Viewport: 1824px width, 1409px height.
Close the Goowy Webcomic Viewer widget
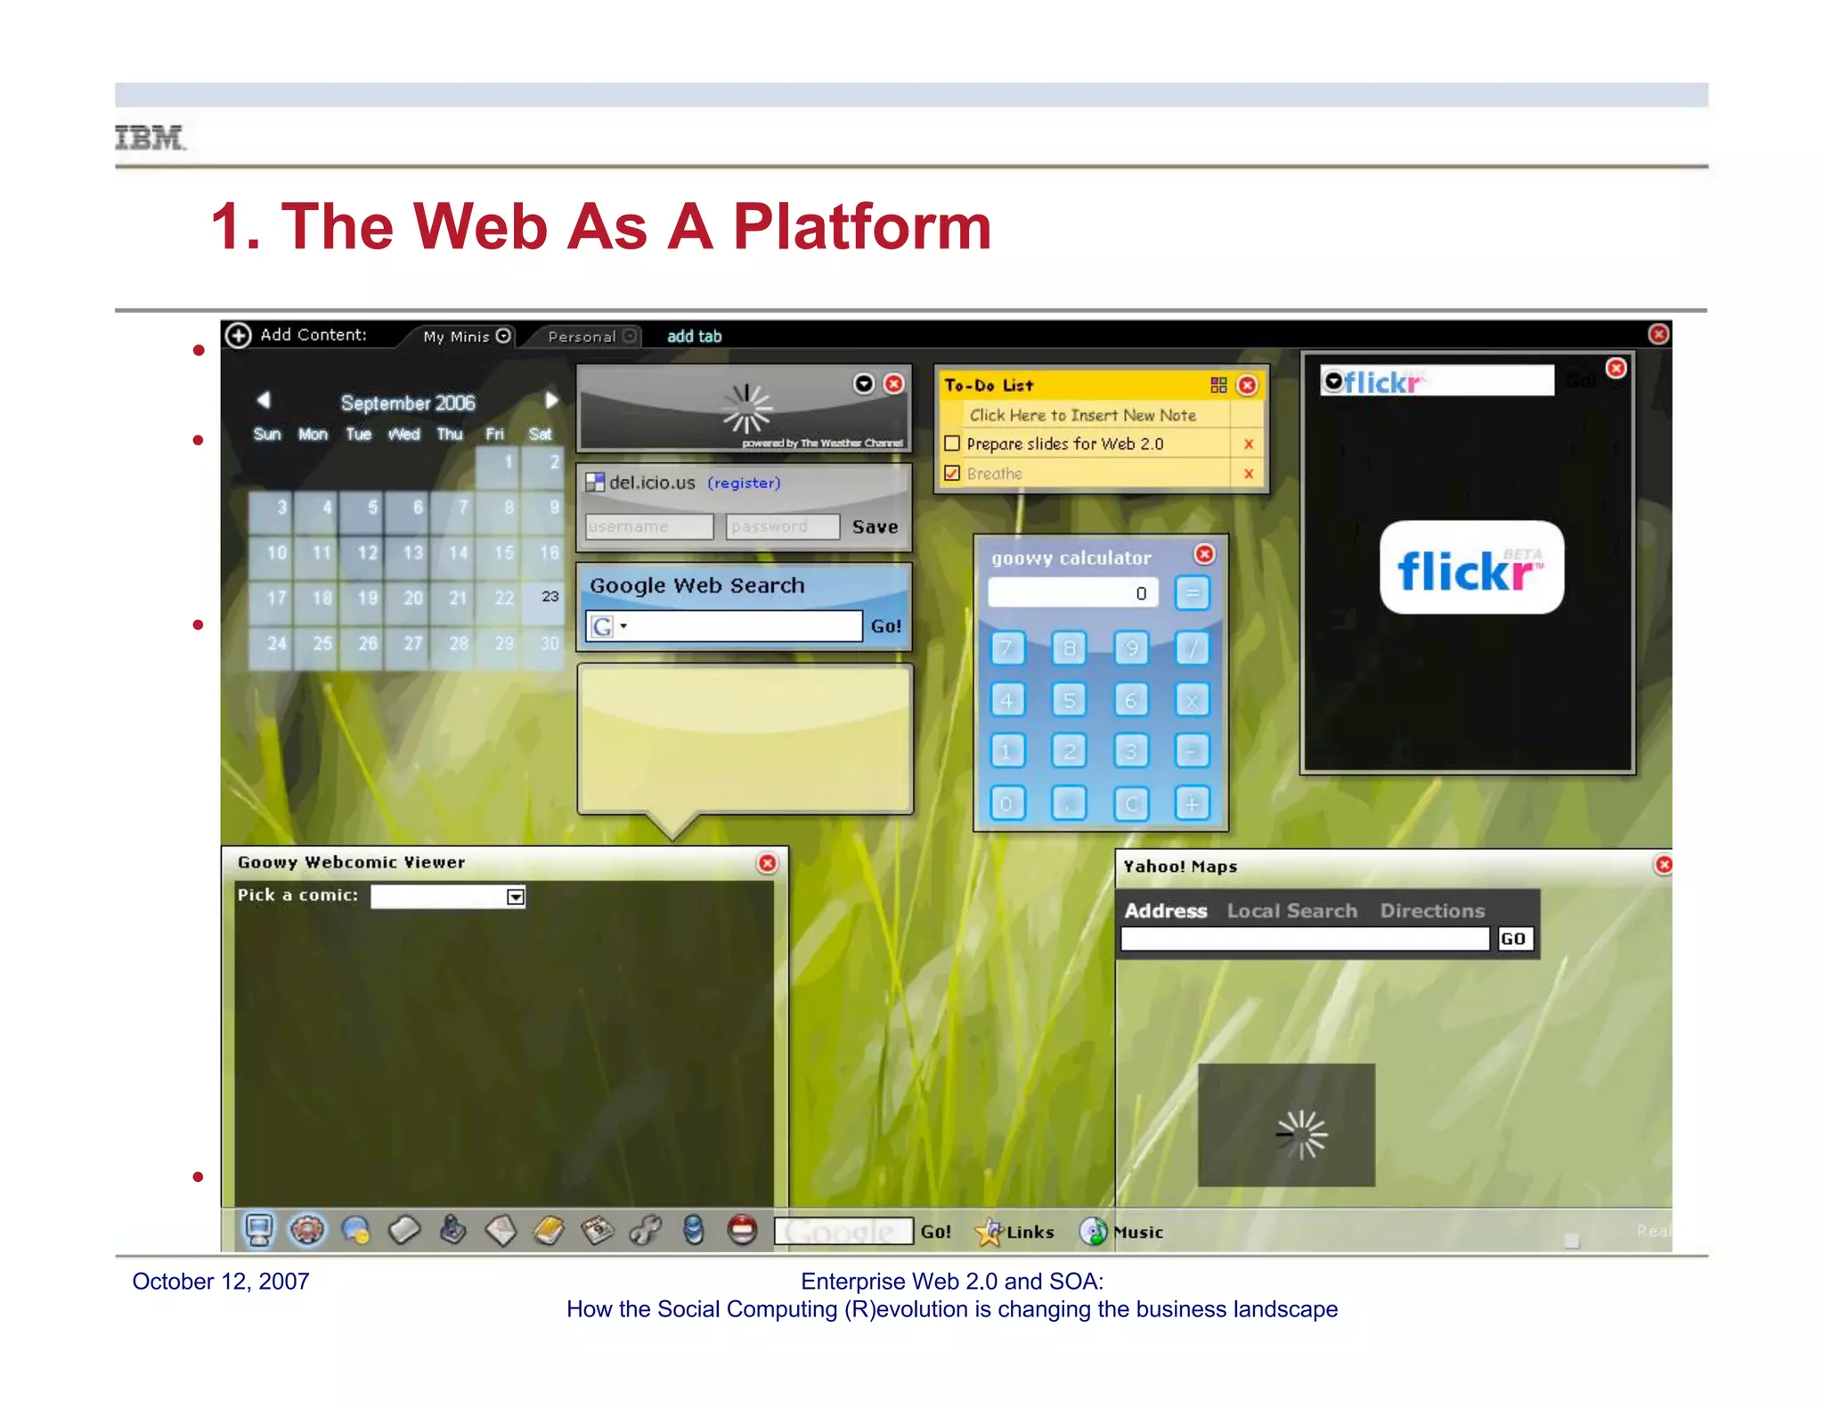[767, 863]
